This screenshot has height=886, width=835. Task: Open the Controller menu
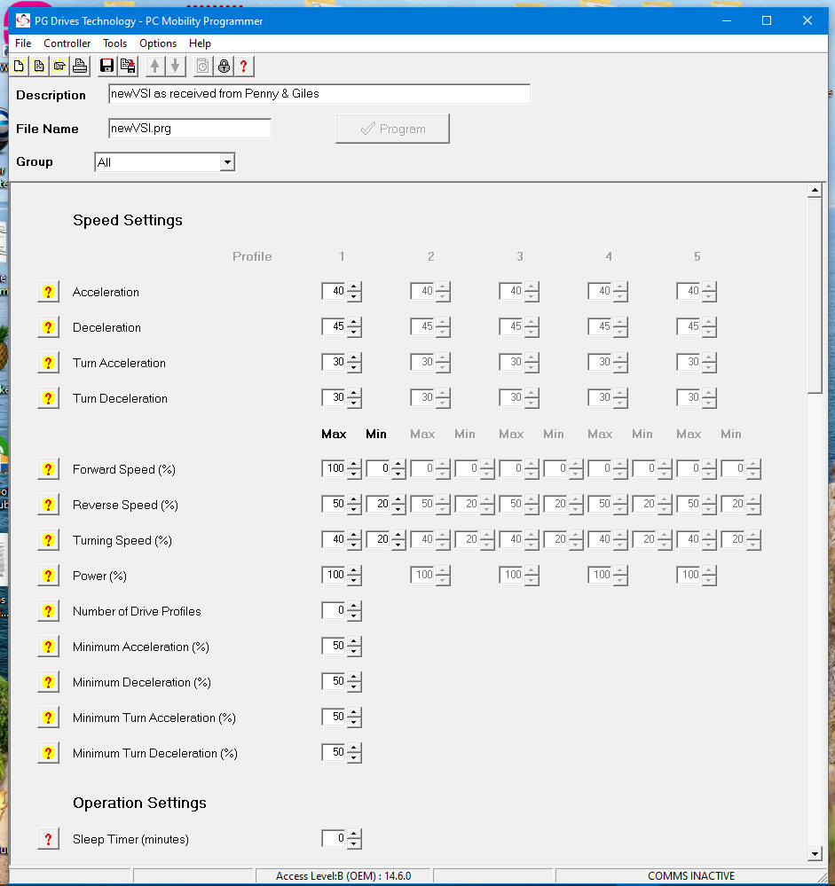[67, 43]
